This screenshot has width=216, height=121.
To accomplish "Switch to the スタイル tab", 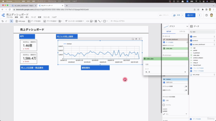I will (182, 32).
